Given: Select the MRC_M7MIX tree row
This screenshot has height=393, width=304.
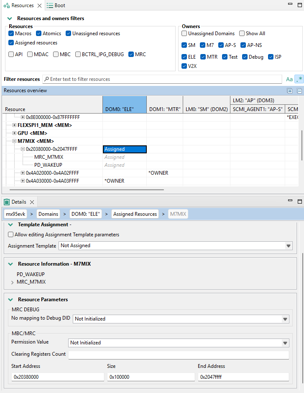Looking at the screenshot, I should (x=49, y=157).
